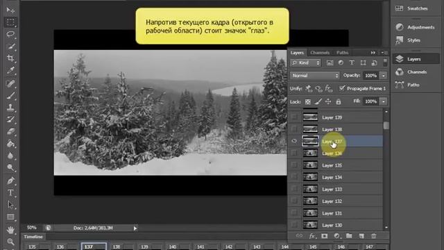Open the Layers panel menu

pos(384,53)
